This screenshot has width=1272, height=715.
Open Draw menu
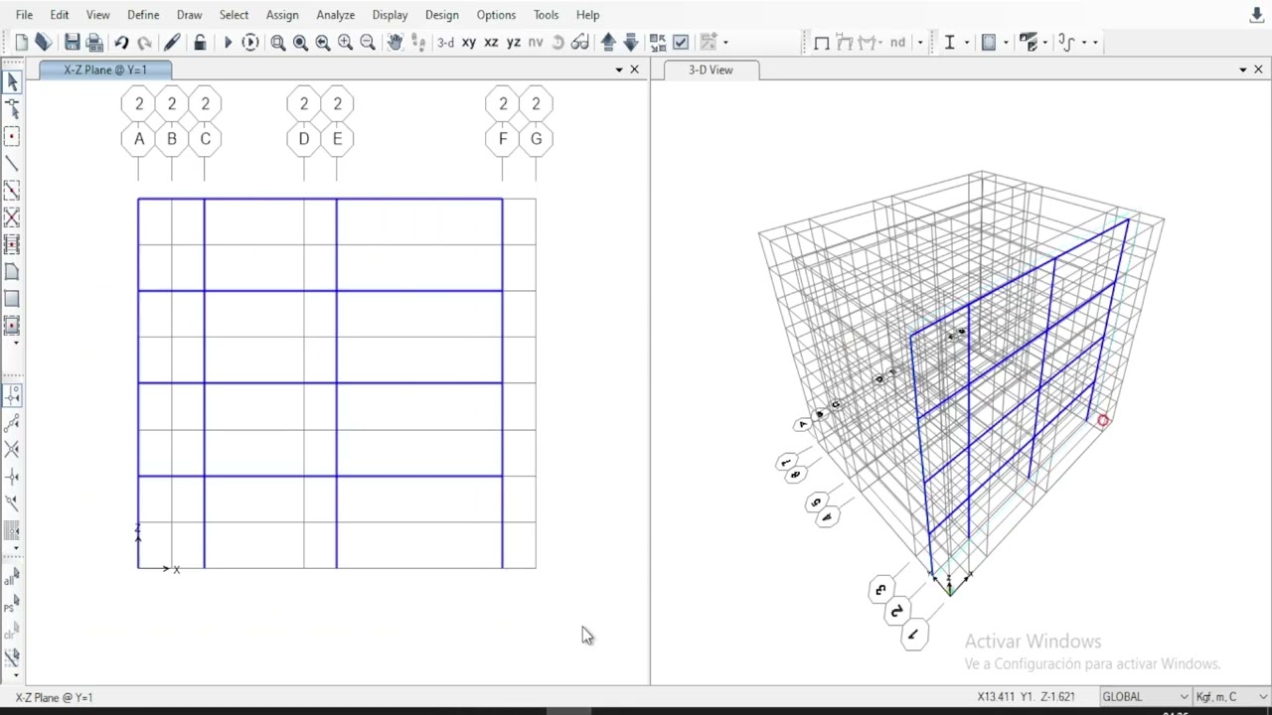coord(189,15)
